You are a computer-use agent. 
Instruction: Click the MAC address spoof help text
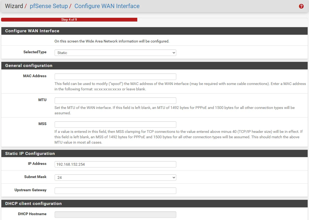pyautogui.click(x=180, y=86)
